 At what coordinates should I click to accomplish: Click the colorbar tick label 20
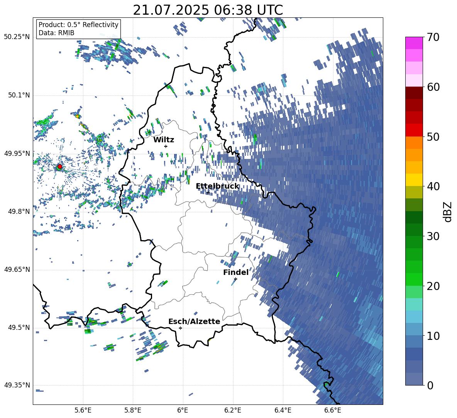pos(433,286)
